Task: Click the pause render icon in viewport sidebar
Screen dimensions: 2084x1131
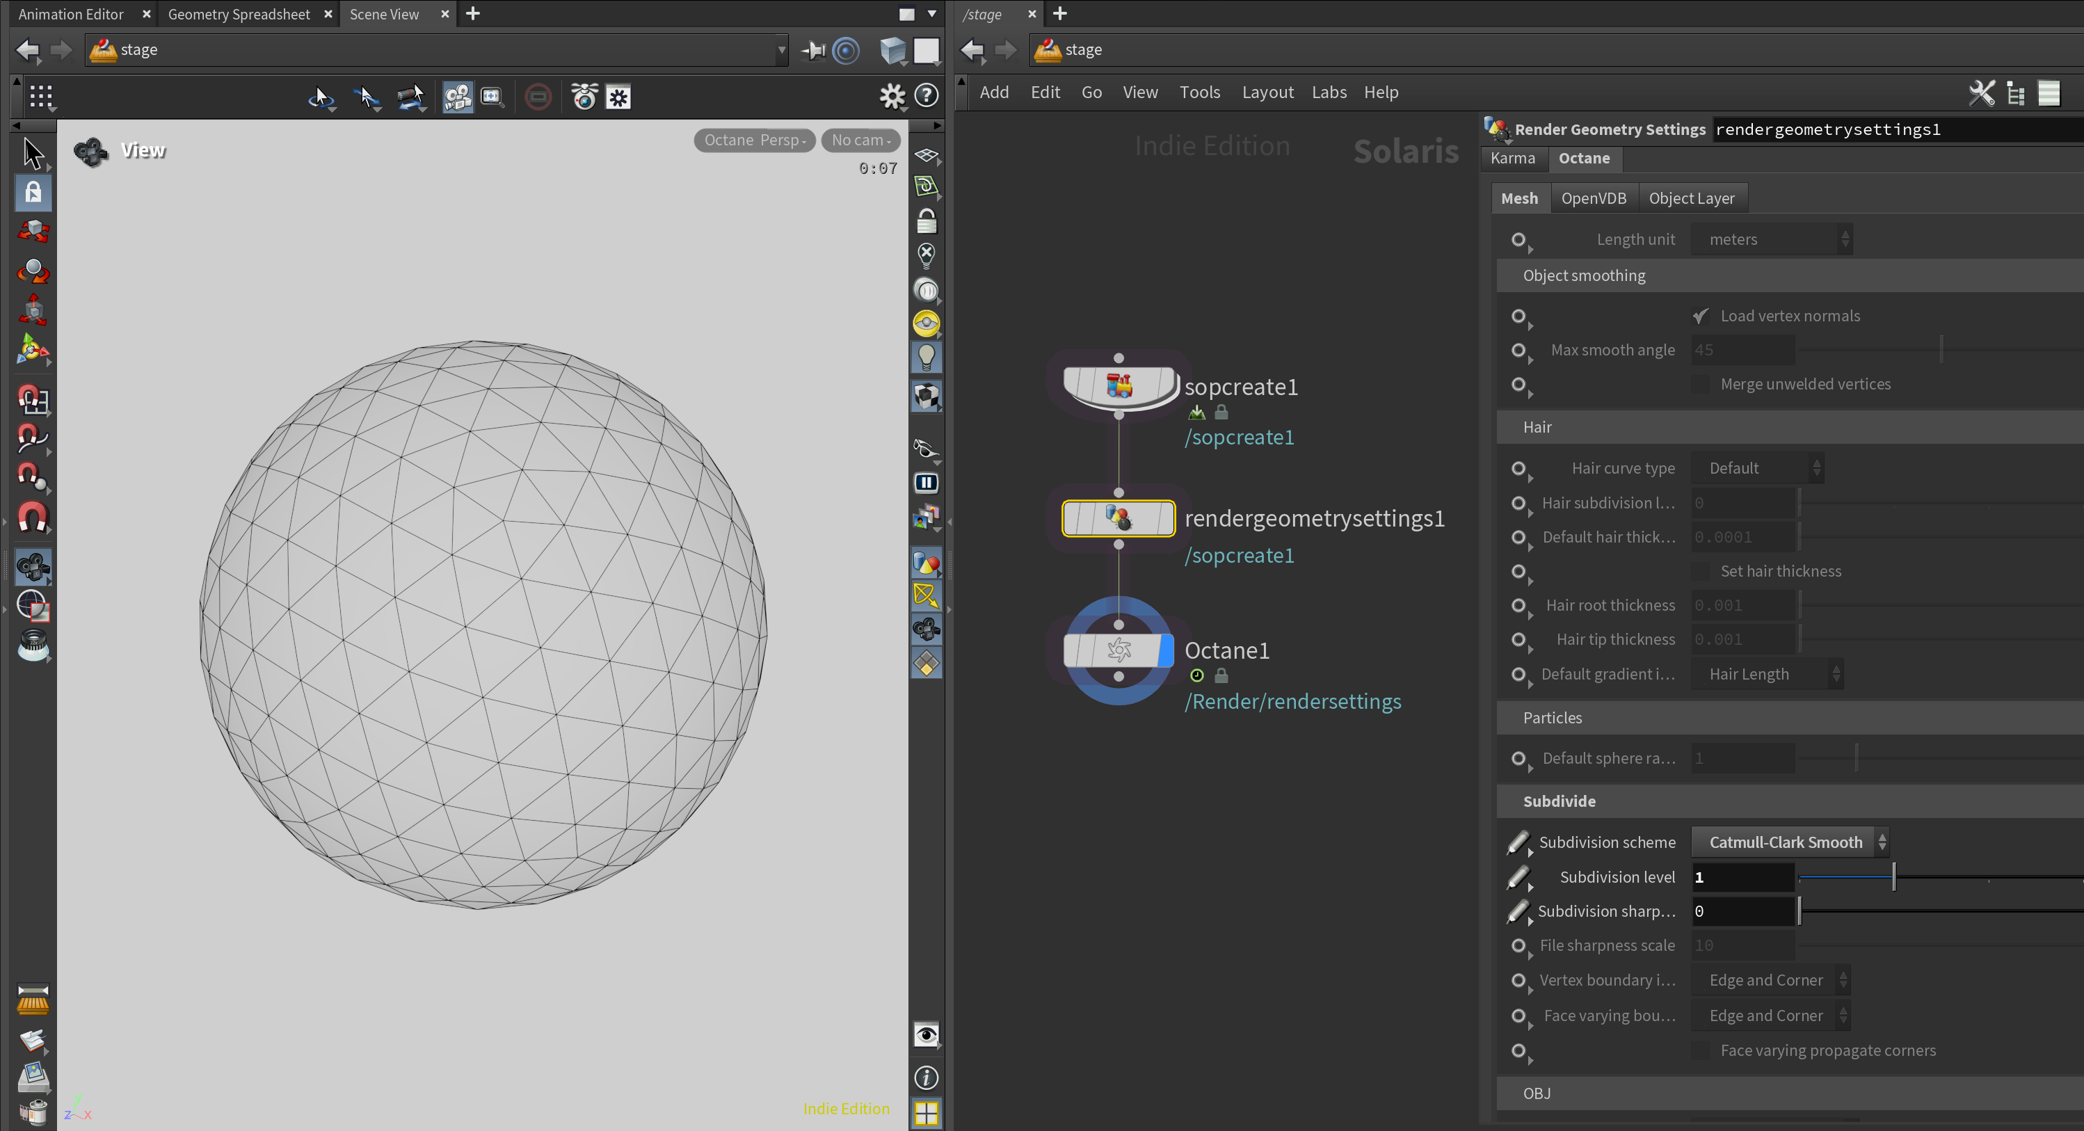Action: tap(927, 483)
